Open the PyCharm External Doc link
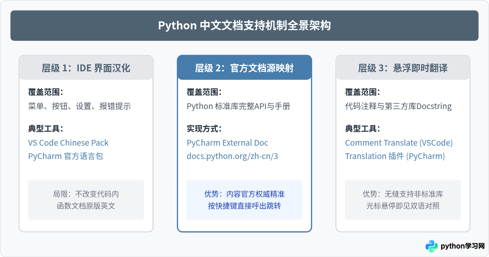The width and height of the screenshot is (489, 257). tap(227, 143)
